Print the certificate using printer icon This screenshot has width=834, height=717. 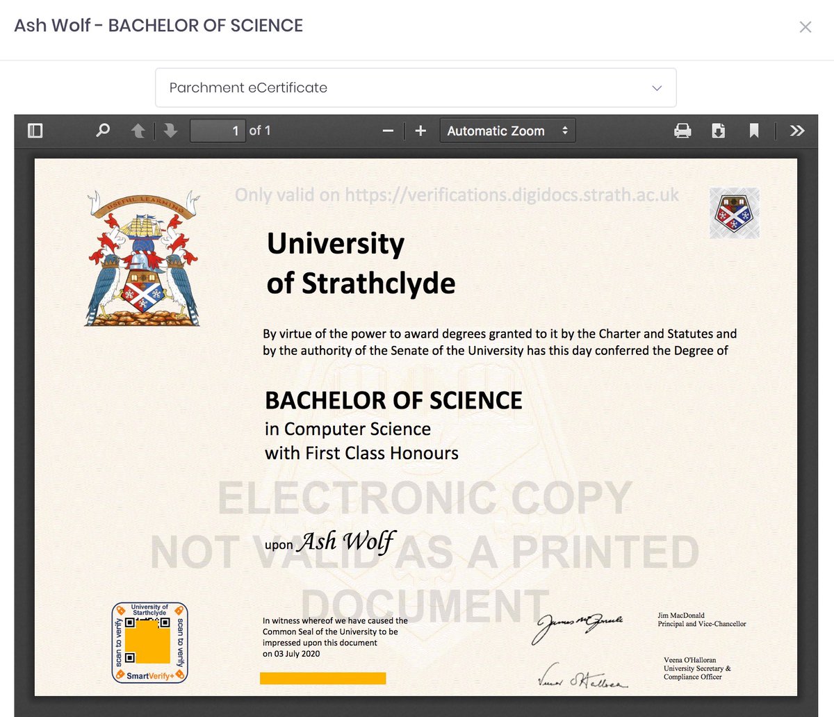coord(683,131)
